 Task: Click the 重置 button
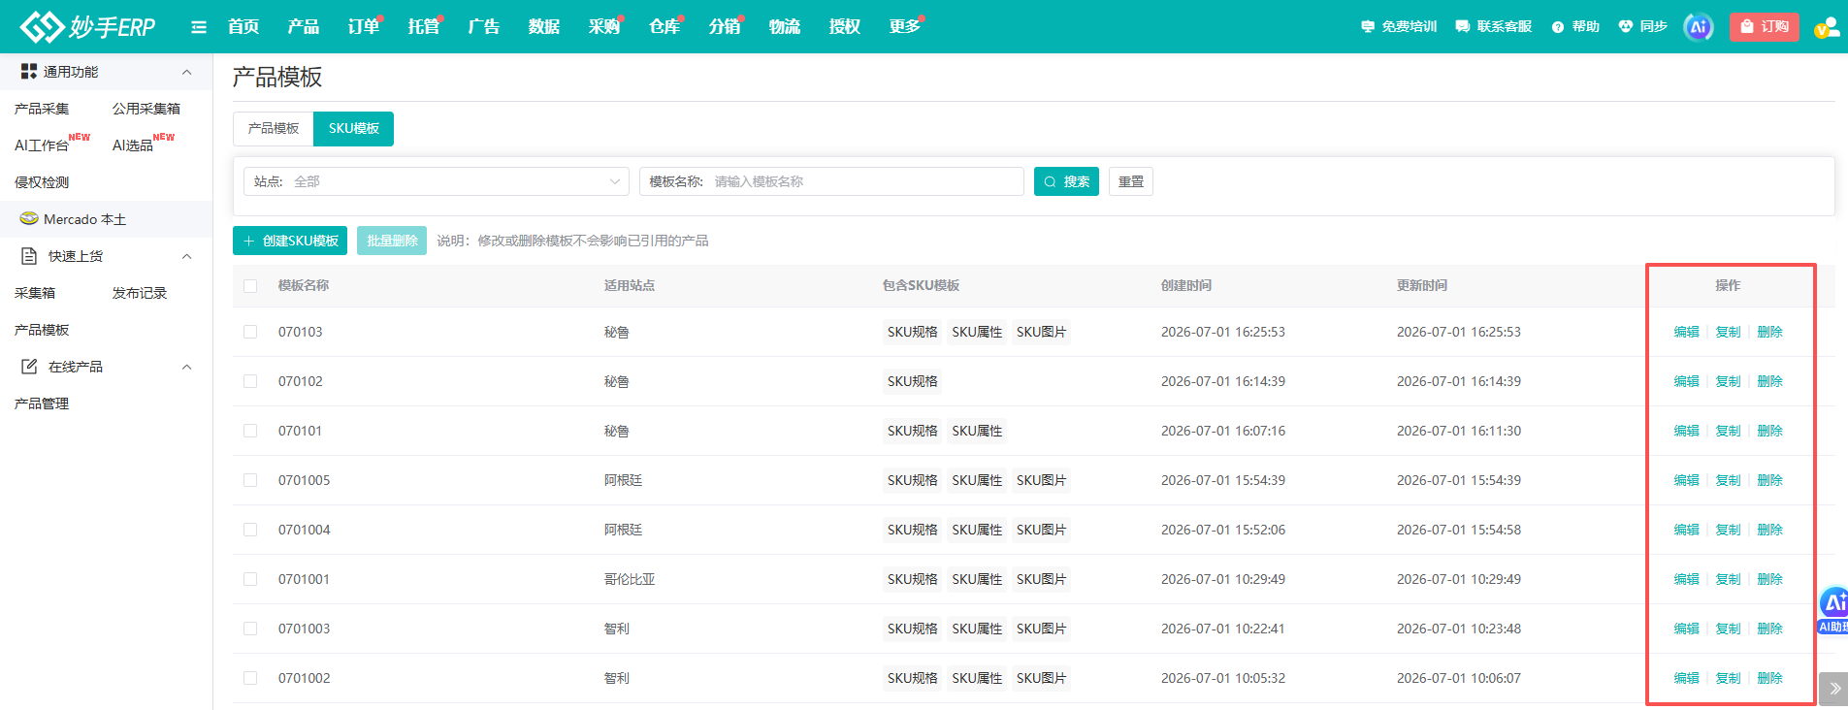1131,181
